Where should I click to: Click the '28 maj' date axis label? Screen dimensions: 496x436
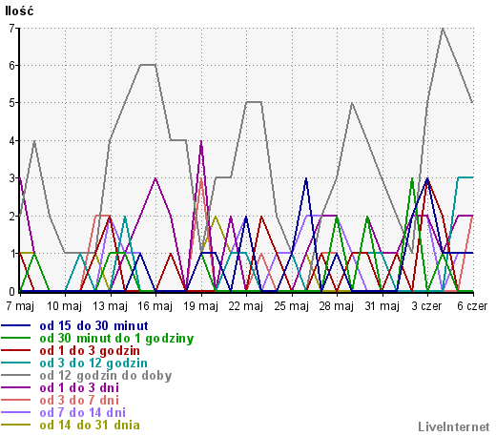point(337,306)
